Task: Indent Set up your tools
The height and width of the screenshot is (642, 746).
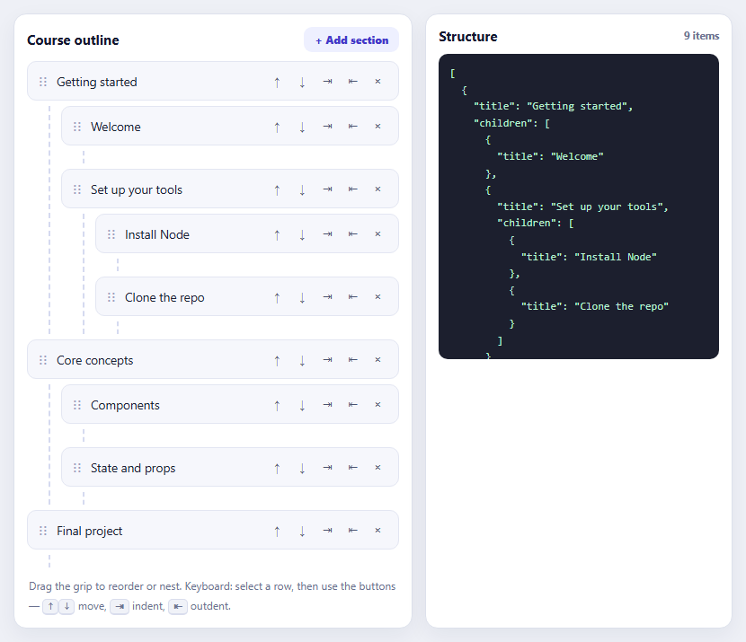Action: click(x=327, y=189)
